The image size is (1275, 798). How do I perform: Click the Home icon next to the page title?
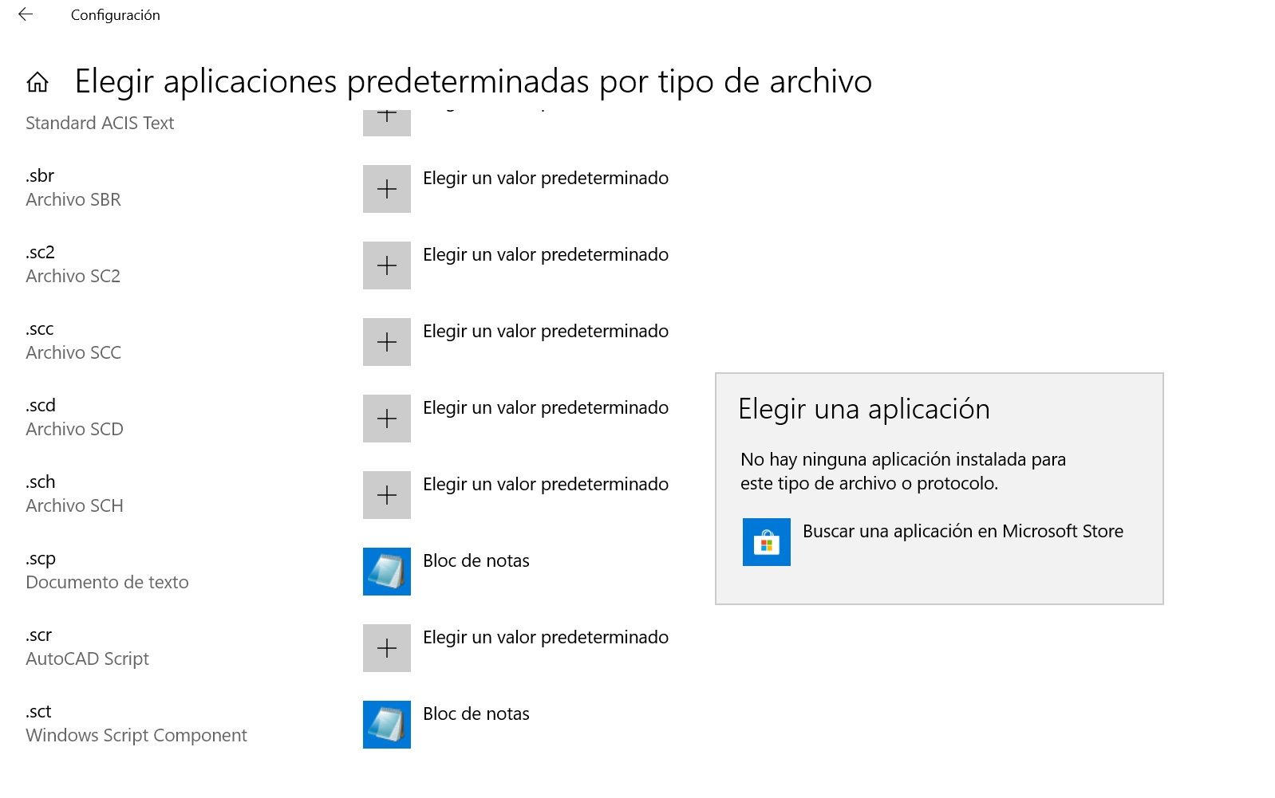coord(37,81)
